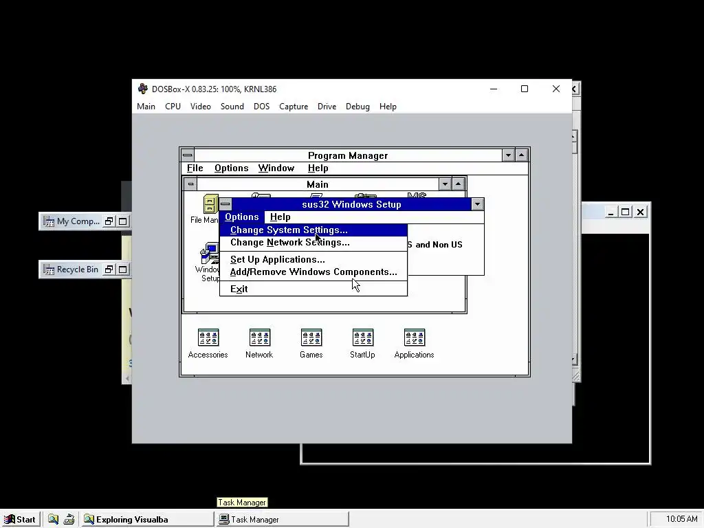Open the Help menu in Windows Setup
704x528 pixels.
280,217
